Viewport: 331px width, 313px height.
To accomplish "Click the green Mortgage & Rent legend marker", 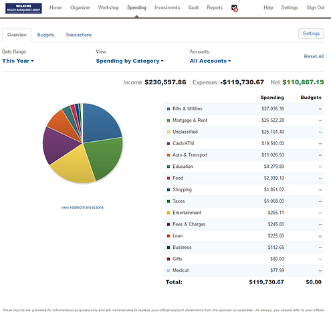I will (x=169, y=120).
